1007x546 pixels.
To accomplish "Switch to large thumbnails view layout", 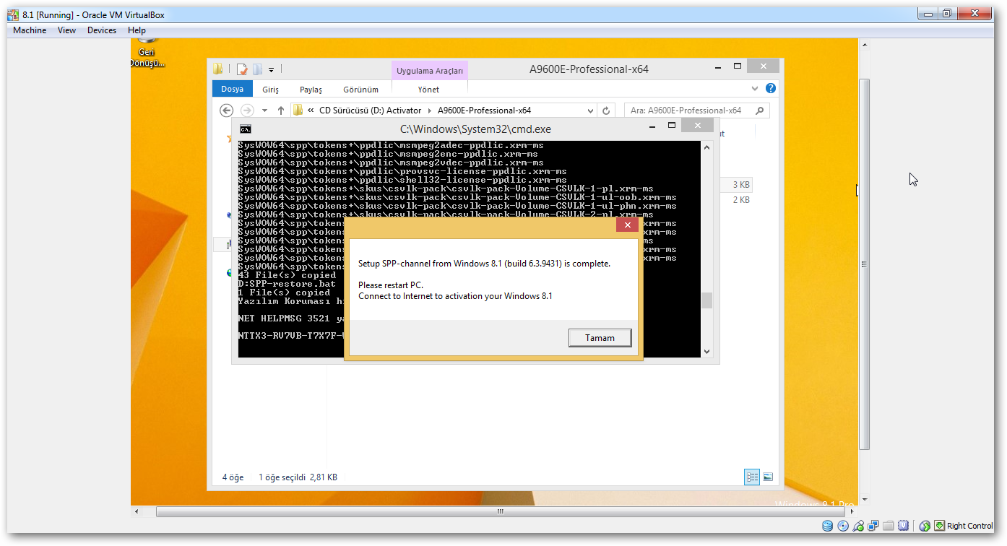I will point(768,477).
